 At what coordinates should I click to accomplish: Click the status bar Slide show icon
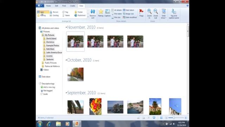(154, 117)
